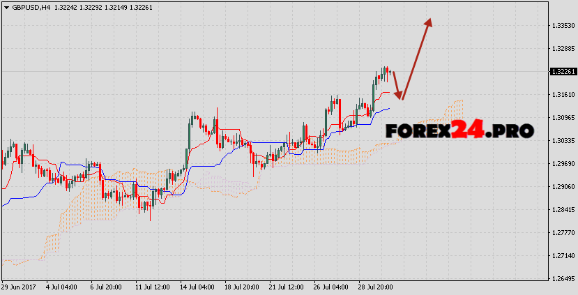Click the latest candlestick near the chart high

(389, 71)
